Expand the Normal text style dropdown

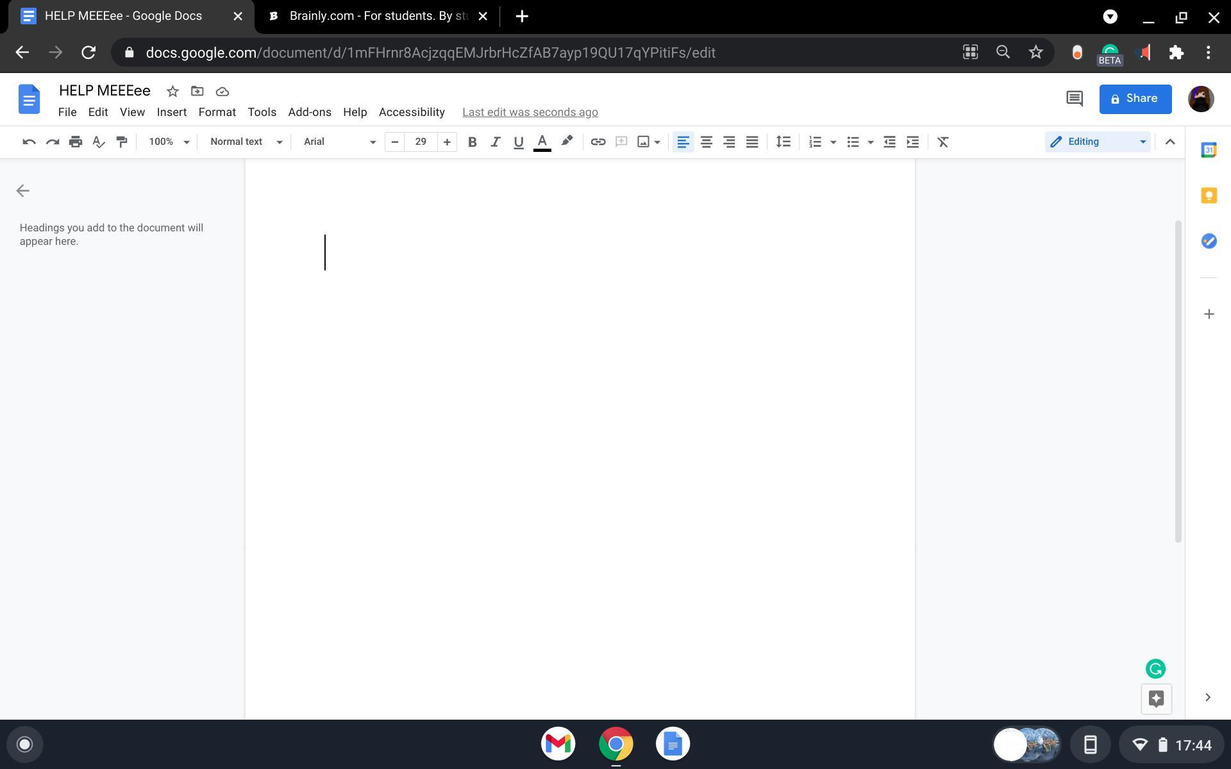(246, 142)
